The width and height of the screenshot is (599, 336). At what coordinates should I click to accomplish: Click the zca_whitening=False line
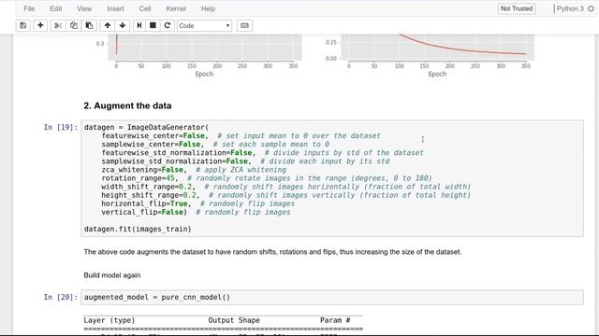pyautogui.click(x=194, y=170)
